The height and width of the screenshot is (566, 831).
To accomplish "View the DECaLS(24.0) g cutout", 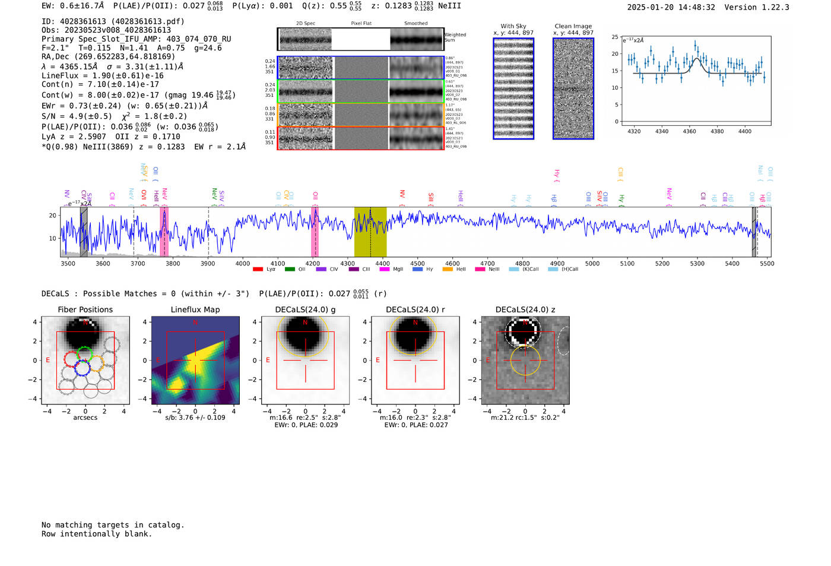I will point(306,361).
